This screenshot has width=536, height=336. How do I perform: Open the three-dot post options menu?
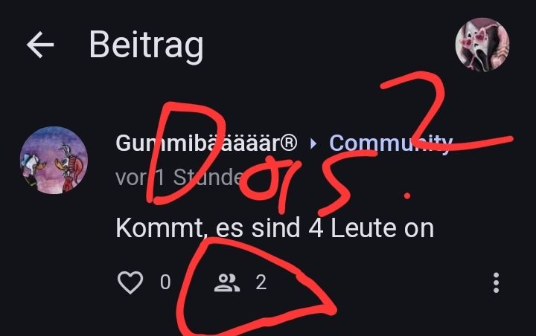tap(496, 282)
